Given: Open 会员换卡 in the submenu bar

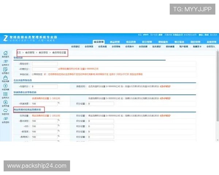Looking at the screenshot, I should click(130, 46).
